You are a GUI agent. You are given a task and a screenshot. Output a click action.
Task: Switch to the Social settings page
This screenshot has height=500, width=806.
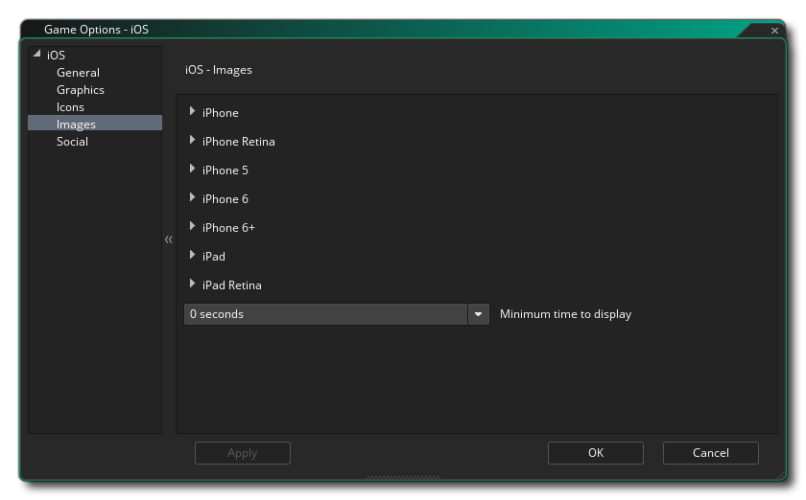(x=72, y=142)
